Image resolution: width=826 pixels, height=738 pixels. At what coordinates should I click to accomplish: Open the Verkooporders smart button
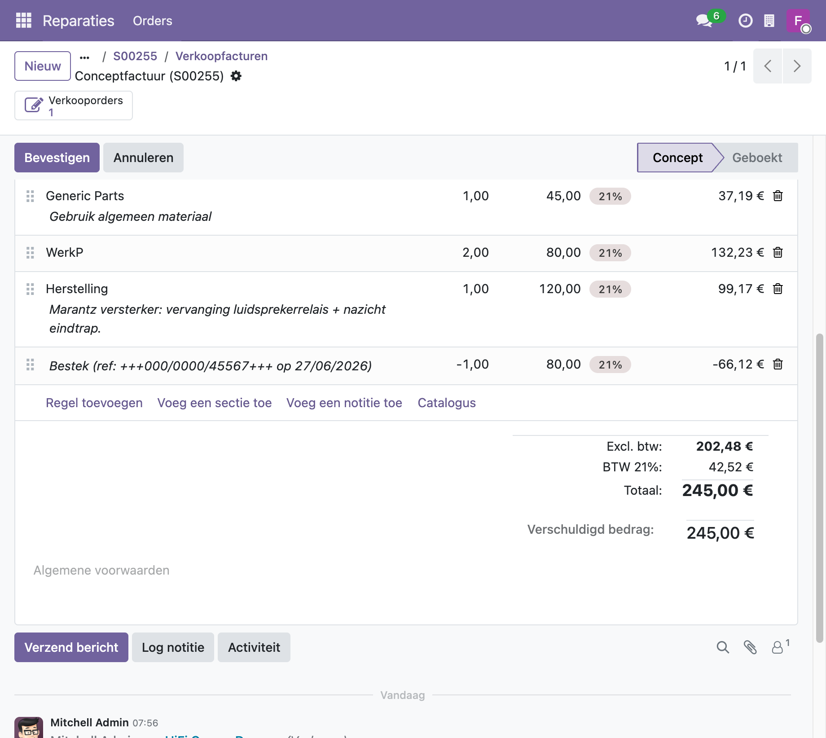(74, 105)
